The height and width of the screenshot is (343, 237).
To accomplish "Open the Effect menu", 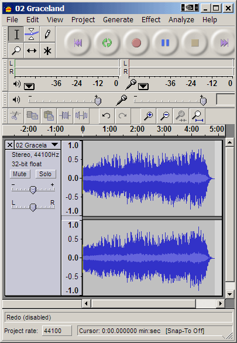I will (151, 20).
